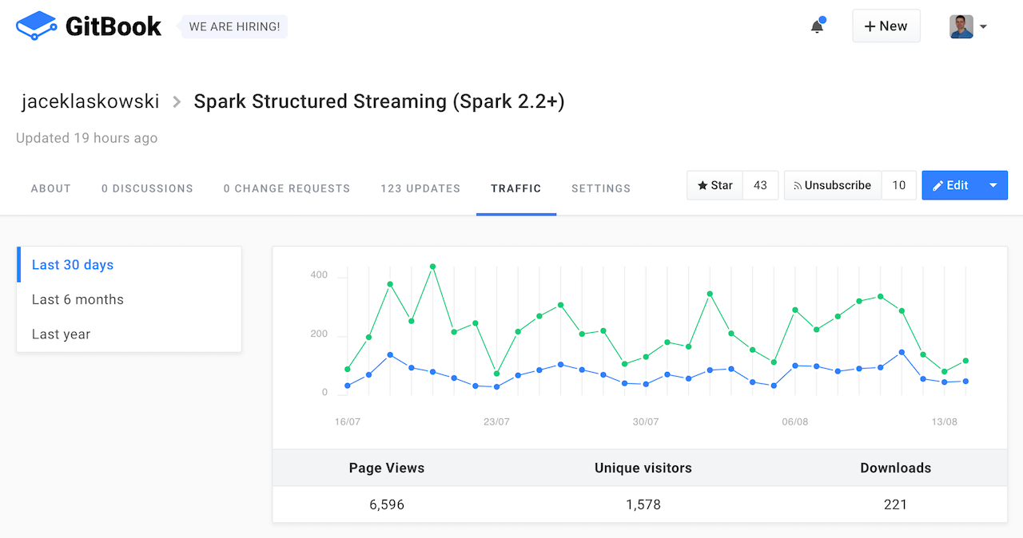Click the + New button
Screen dimensions: 1023x538
886,26
